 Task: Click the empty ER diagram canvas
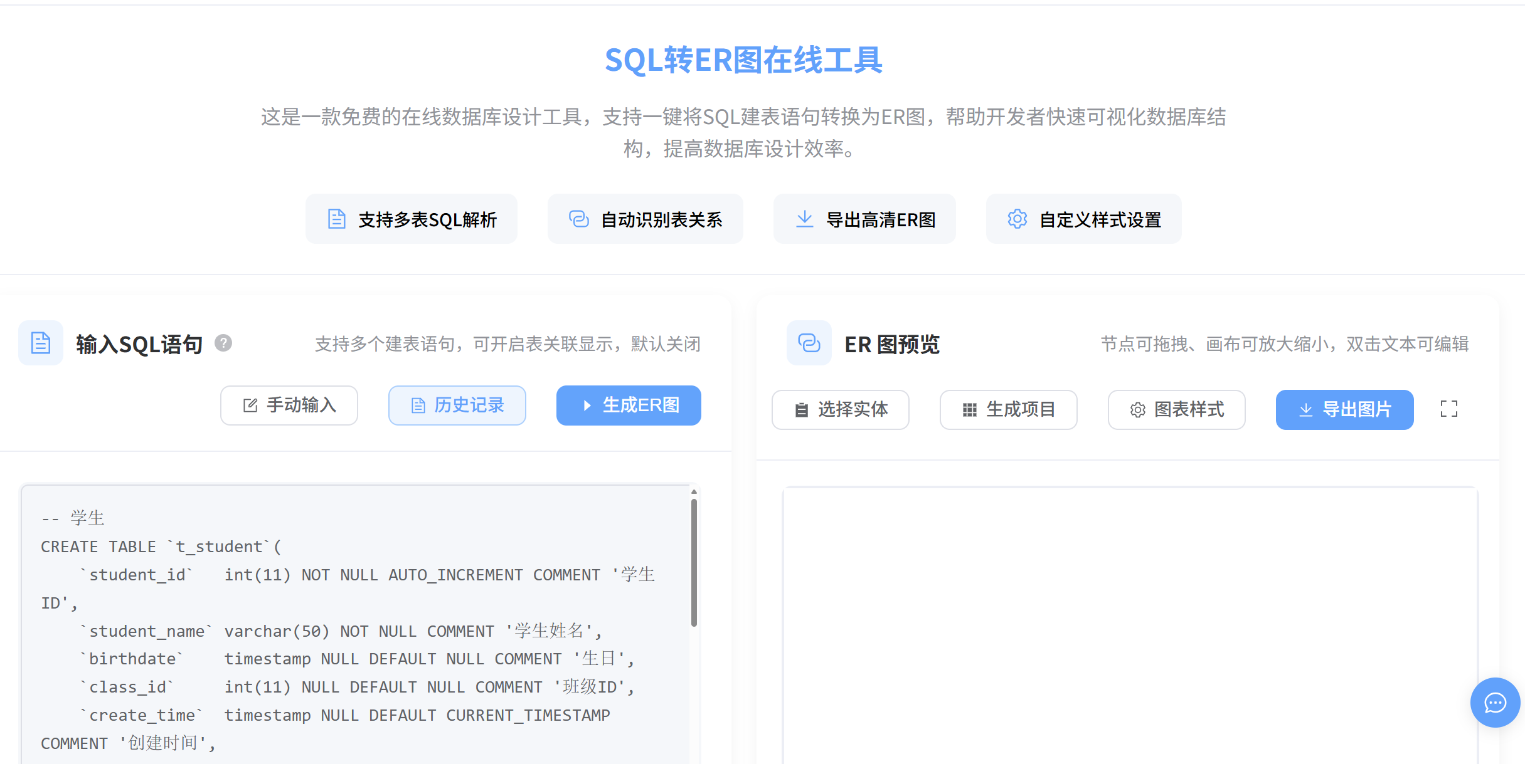[x=1129, y=627]
